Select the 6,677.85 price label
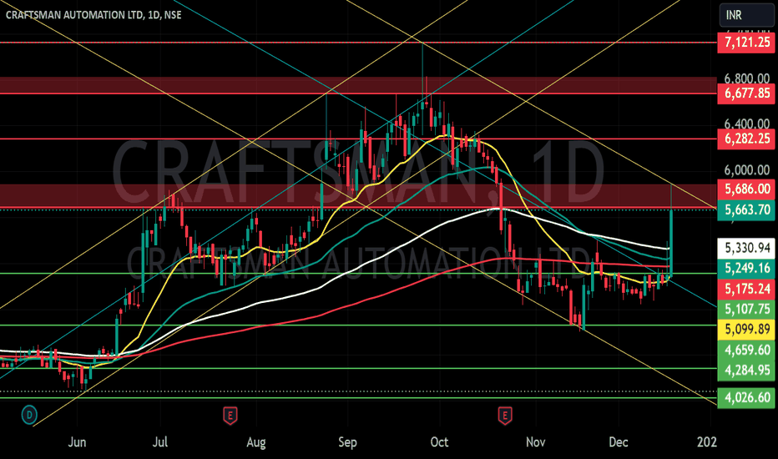The width and height of the screenshot is (778, 459). pos(746,93)
